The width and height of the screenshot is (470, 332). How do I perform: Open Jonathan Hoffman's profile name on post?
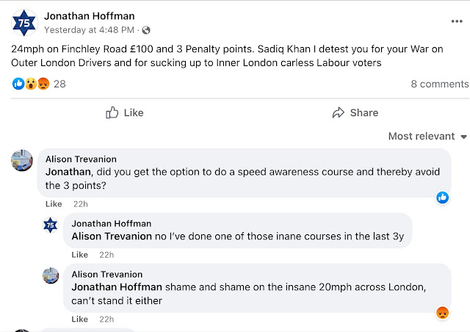89,16
